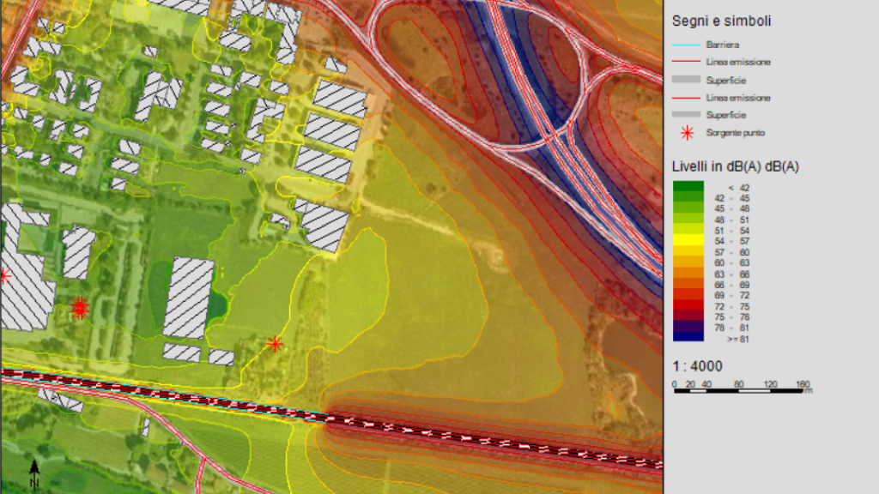The height and width of the screenshot is (494, 879).
Task: Click the '1 : 4000' scale text
Action: click(697, 366)
